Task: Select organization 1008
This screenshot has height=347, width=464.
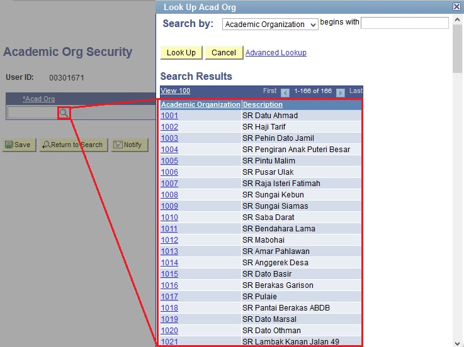Action: pyautogui.click(x=169, y=195)
